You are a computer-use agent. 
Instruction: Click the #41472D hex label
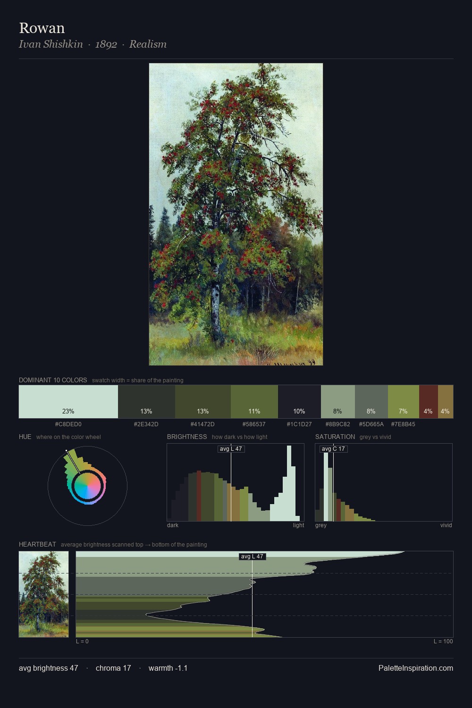pos(202,424)
